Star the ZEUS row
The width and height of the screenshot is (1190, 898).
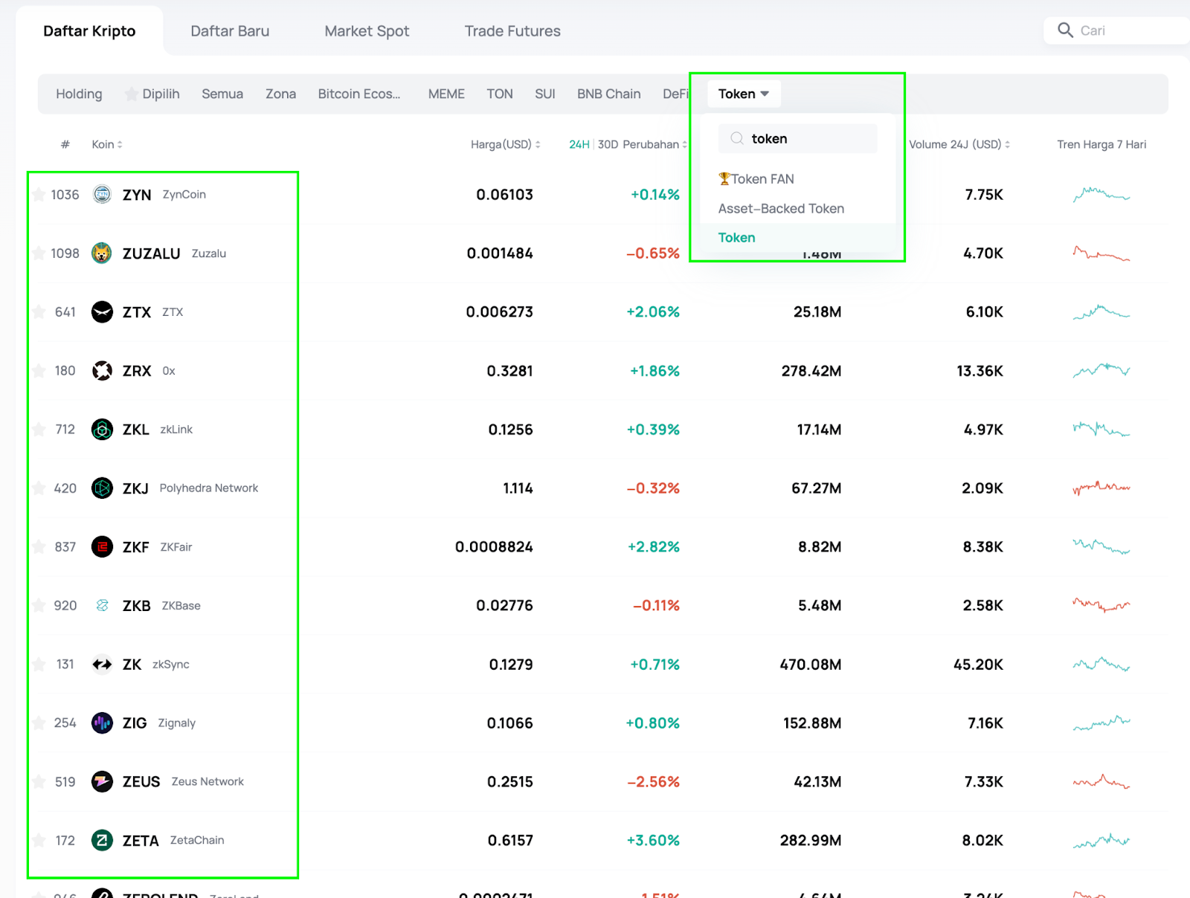(x=39, y=782)
